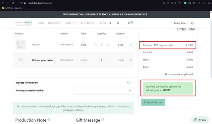Open the Baby Bib product link
This screenshot has height=124, width=212.
[x=36, y=45]
